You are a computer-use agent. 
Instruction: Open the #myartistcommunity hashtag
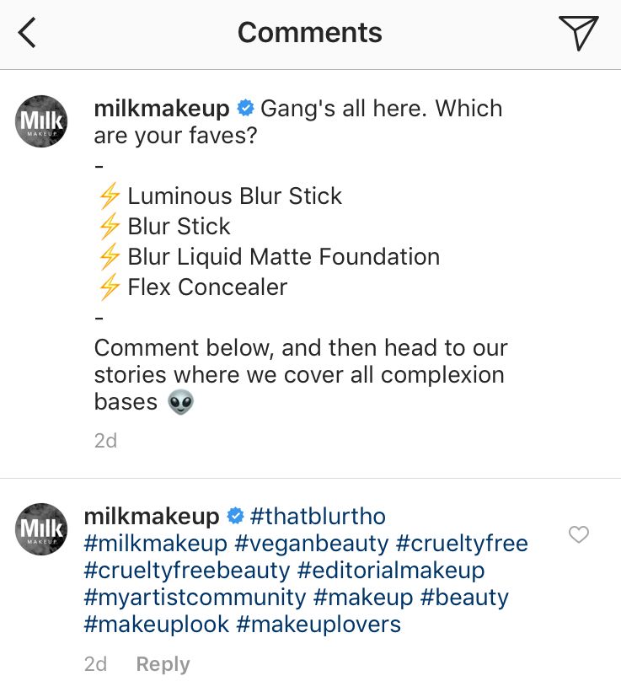(195, 597)
